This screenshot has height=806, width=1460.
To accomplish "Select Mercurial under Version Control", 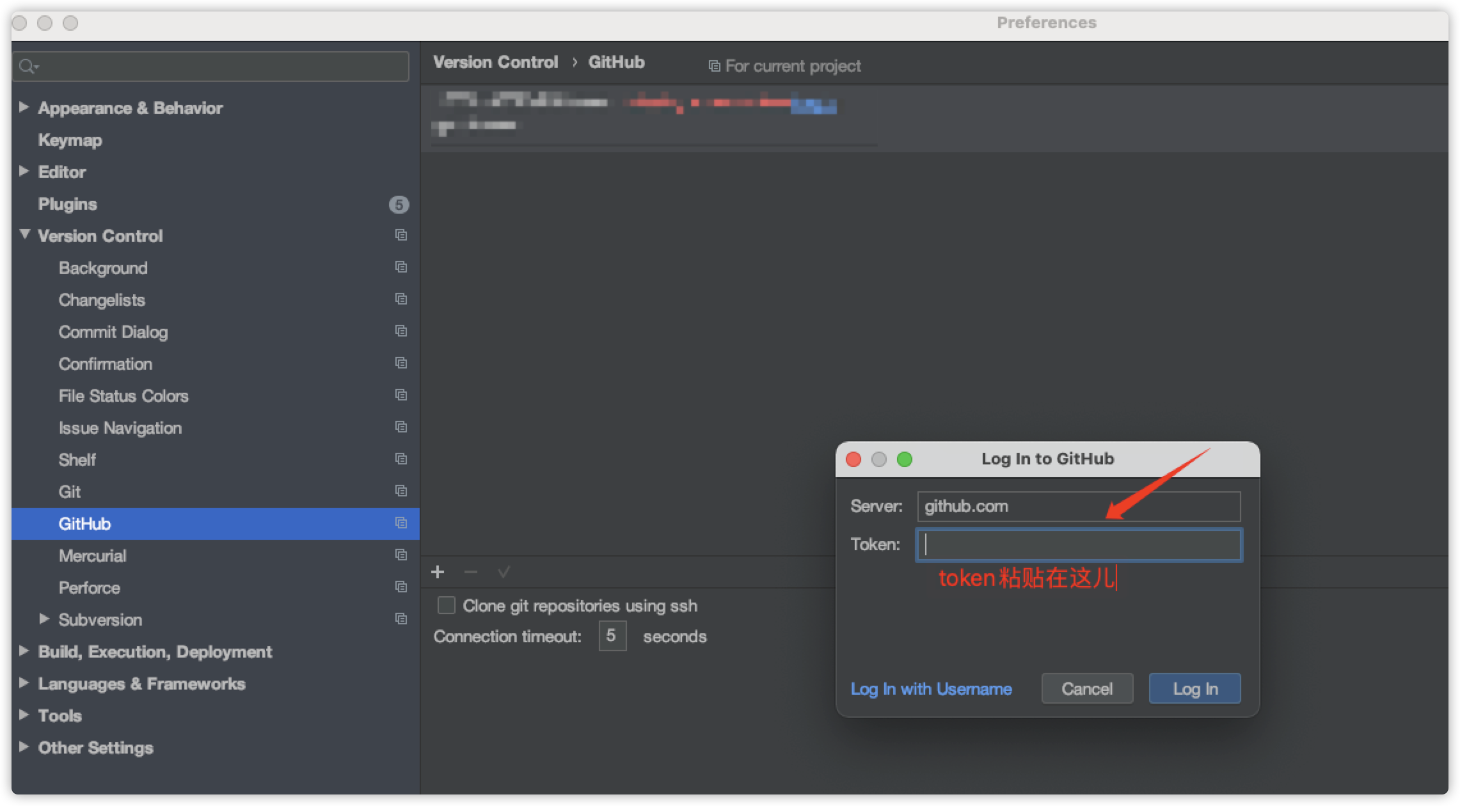I will tap(92, 555).
